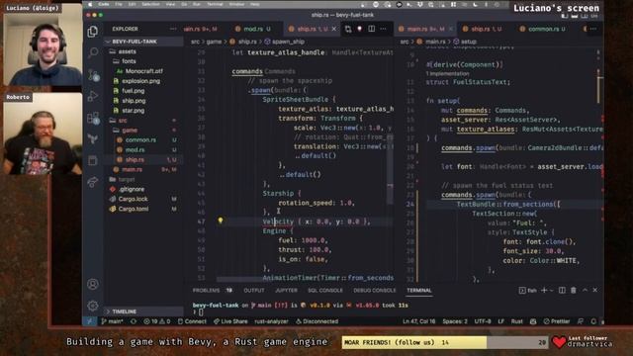Open the Accounts icon in activity bar
Image resolution: width=633 pixels, height=356 pixels.
(x=93, y=284)
